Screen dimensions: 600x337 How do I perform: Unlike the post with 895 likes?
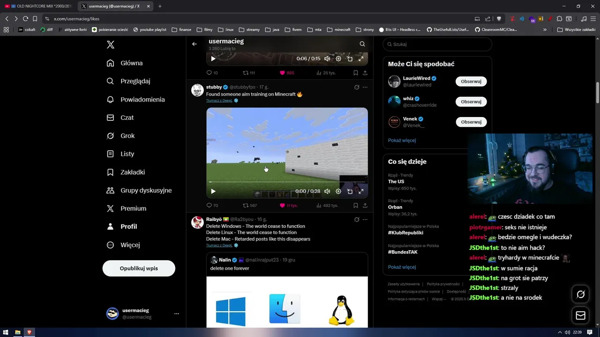tap(287, 73)
